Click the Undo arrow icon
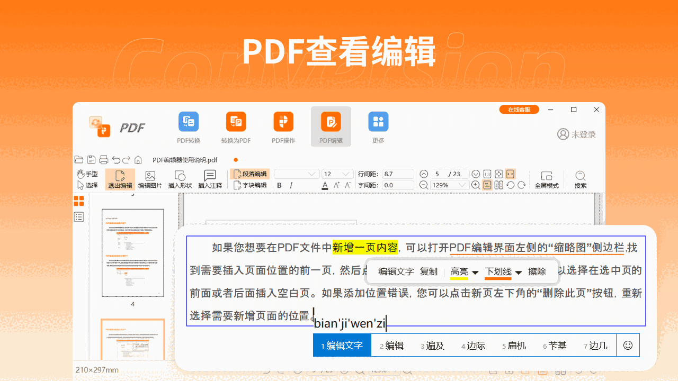 118,159
